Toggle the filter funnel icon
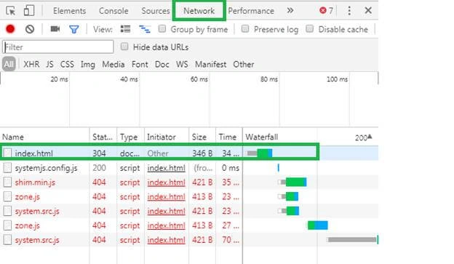Screen dimensions: 454x264 [x=73, y=29]
